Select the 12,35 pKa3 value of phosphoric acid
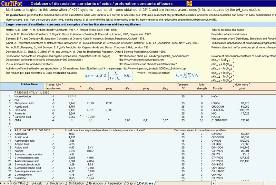The width and height of the screenshot is (276, 185). point(109,104)
